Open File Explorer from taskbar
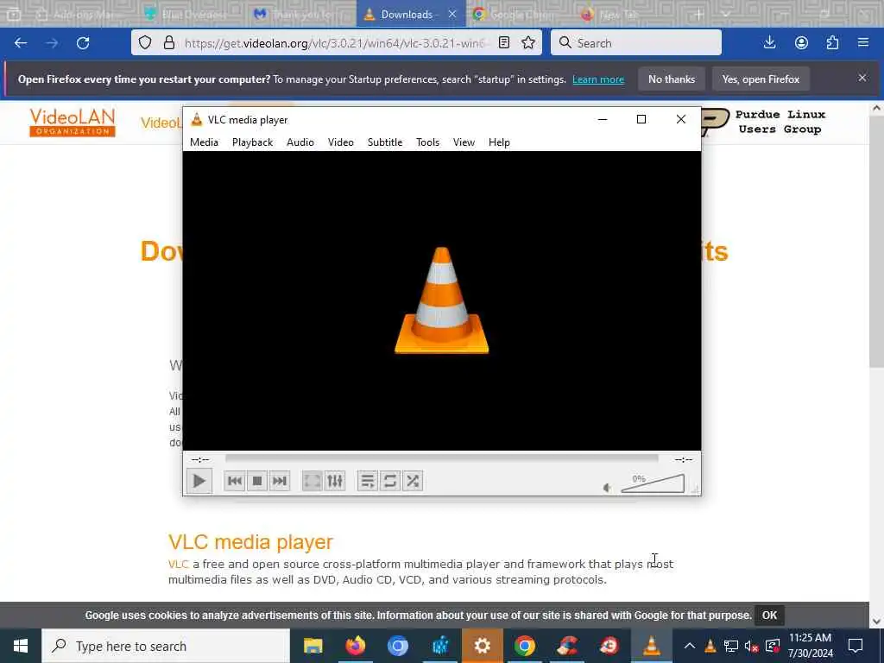 (x=313, y=646)
